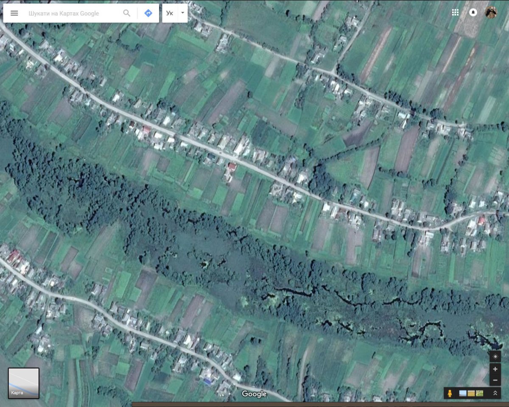Open the first sky-blue photo thumbnail
509x407 pixels.
point(463,393)
